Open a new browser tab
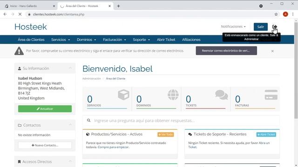This screenshot has width=298, height=167. pyautogui.click(x=118, y=6)
